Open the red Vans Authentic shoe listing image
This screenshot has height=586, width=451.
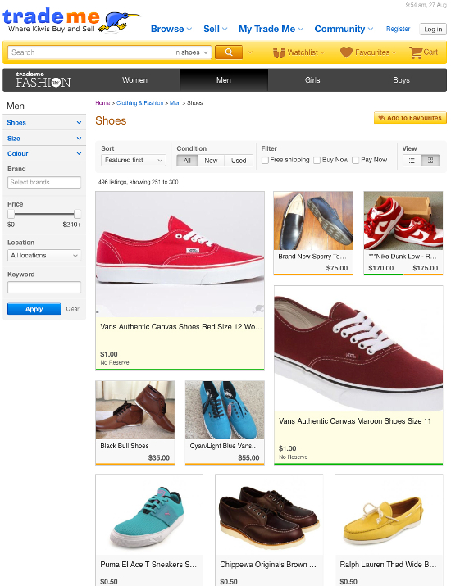180,254
